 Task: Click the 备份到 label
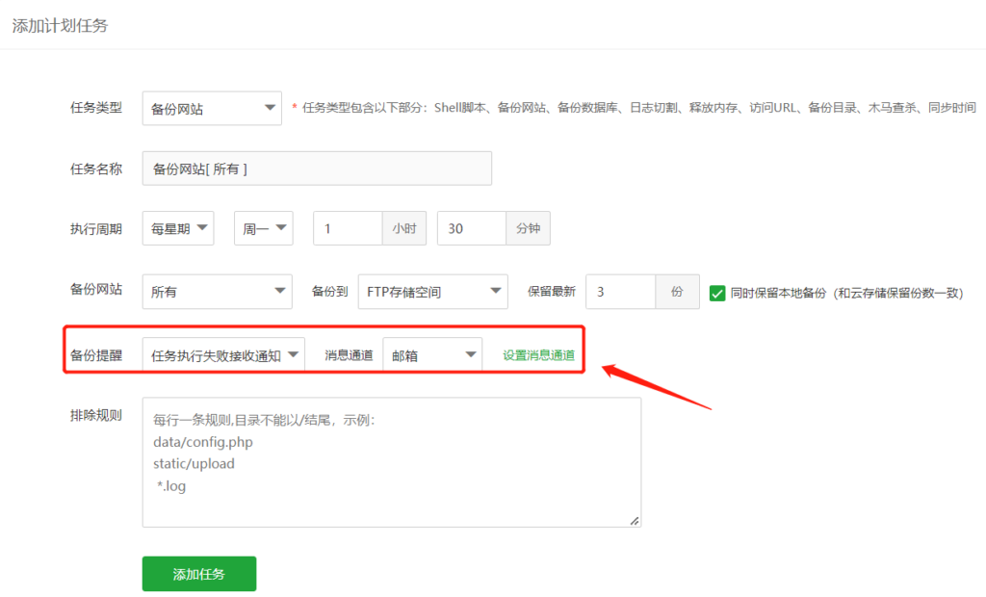[329, 291]
